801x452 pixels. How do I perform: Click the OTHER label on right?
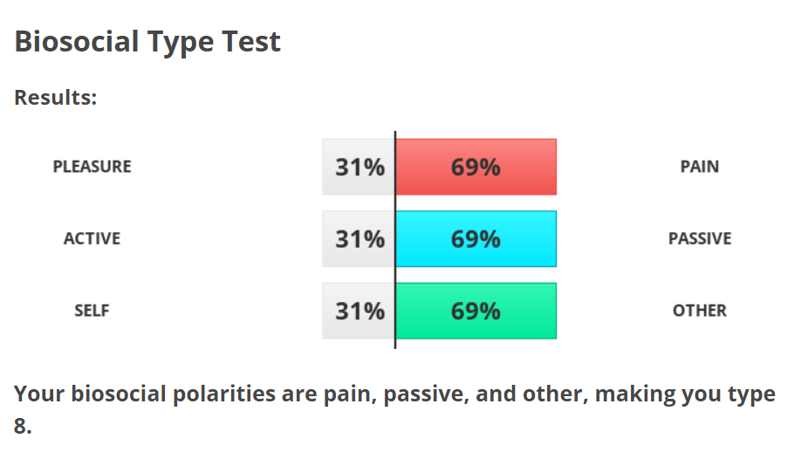(x=699, y=310)
